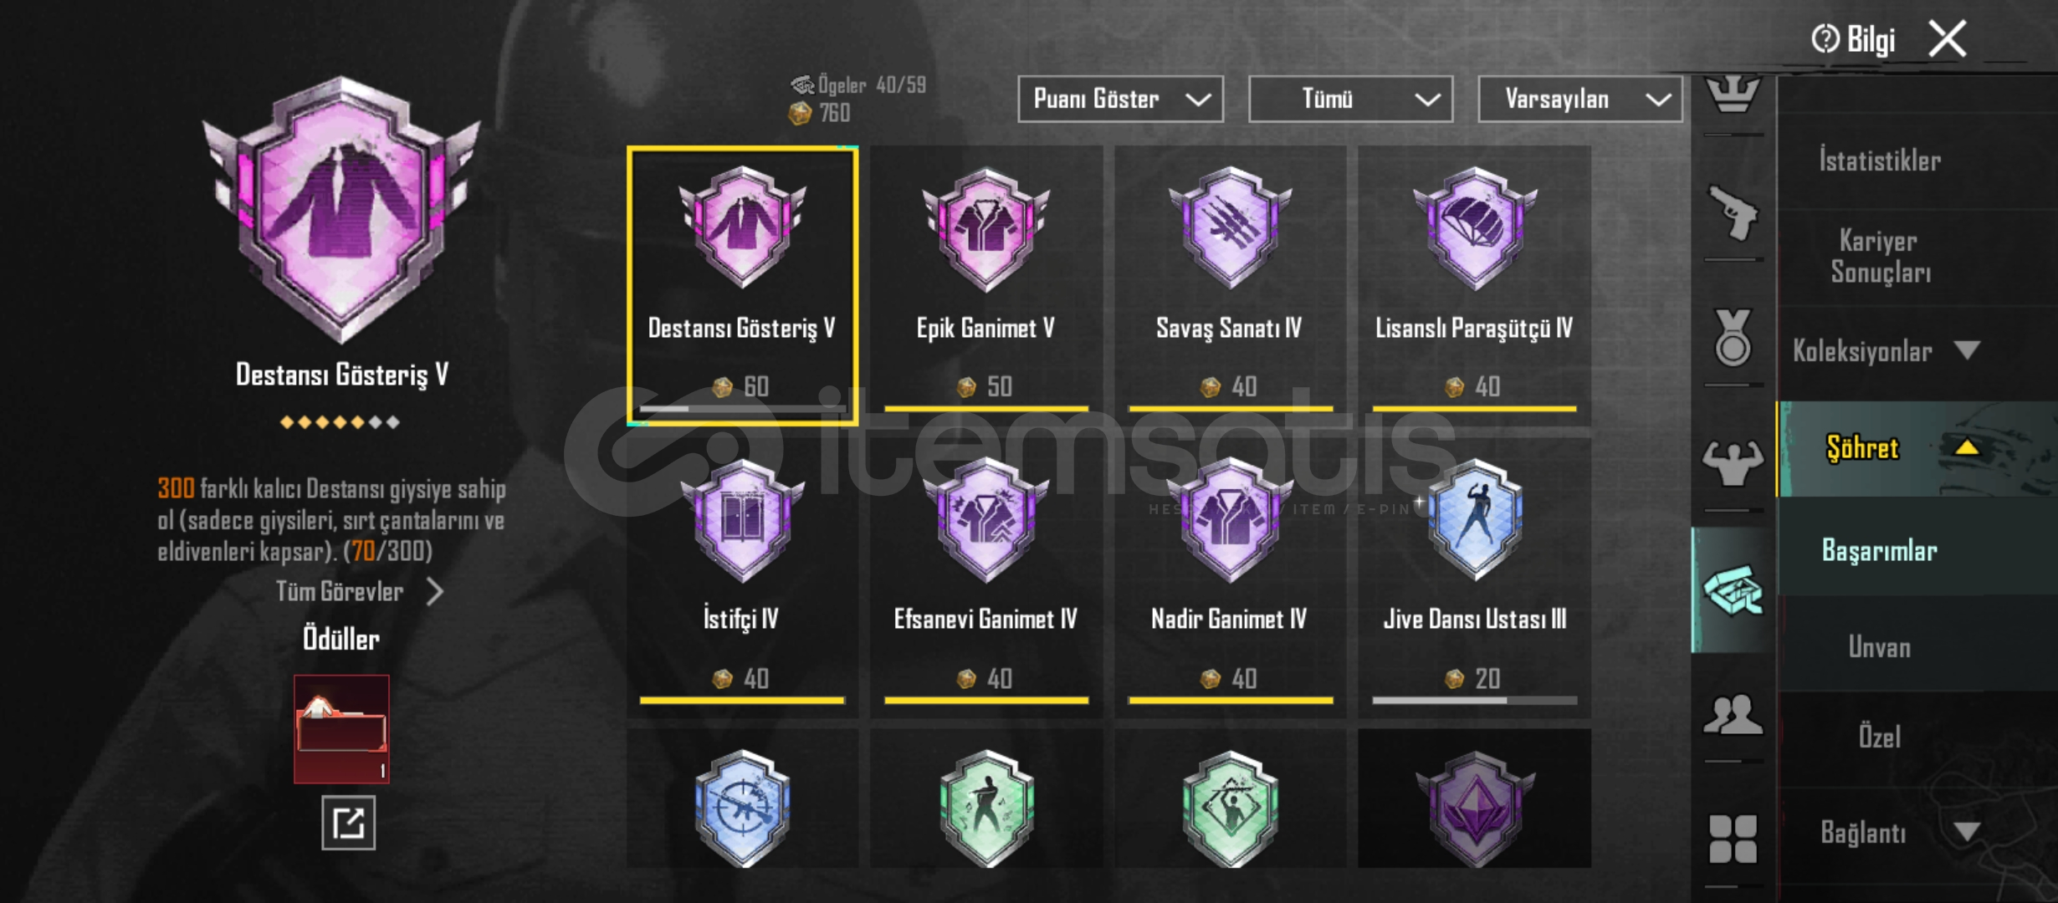The width and height of the screenshot is (2058, 903).
Task: Open the flexing muscles sidebar icon
Action: point(1733,462)
